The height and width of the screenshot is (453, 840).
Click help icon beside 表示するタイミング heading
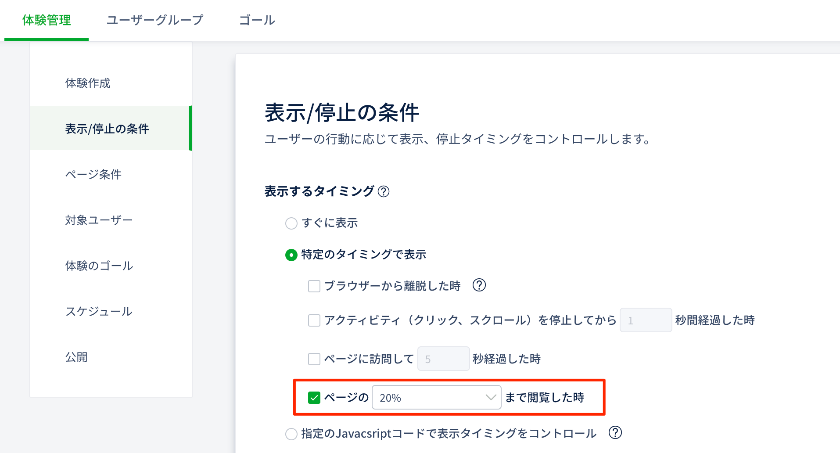(x=384, y=191)
